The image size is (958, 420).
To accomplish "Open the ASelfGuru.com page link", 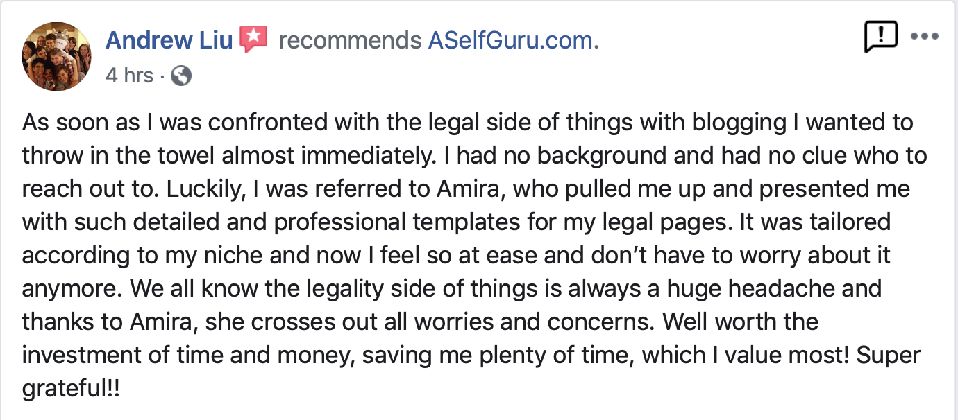I will click(512, 40).
